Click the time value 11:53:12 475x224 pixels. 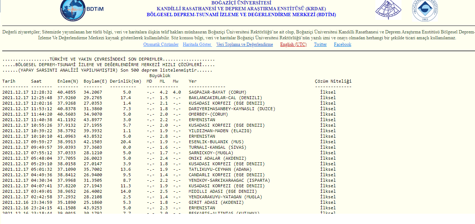(42, 109)
